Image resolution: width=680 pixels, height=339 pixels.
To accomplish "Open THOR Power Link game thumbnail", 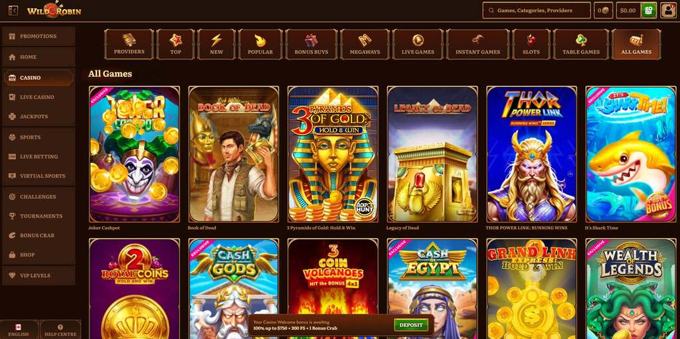I will point(532,155).
